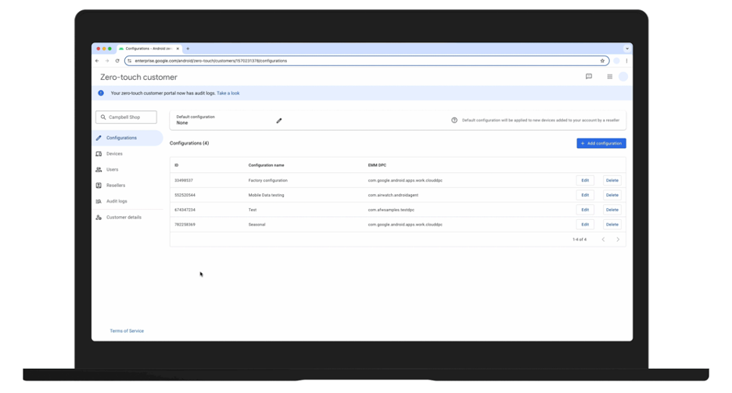Viewport: 732px width, 393px height.
Task: Delete the Factory configuration row
Action: 612,180
